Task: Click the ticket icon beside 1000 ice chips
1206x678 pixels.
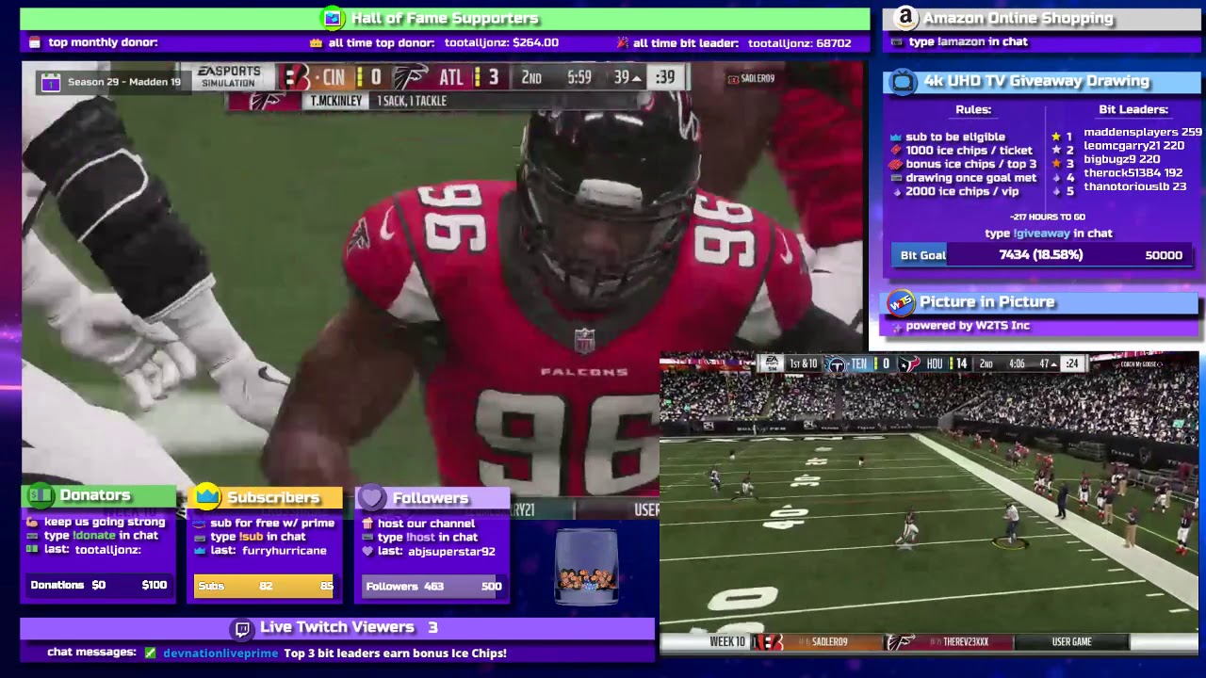Action: (896, 151)
